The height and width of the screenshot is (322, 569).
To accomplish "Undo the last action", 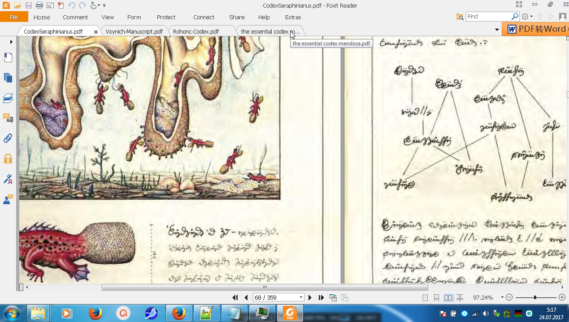I will point(72,5).
